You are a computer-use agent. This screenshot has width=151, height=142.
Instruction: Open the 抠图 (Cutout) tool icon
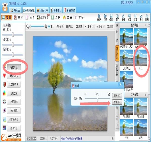(x=117, y=18)
